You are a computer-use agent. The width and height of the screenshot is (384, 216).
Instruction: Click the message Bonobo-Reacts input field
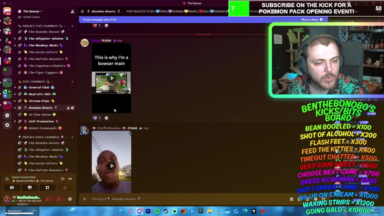coord(186,199)
